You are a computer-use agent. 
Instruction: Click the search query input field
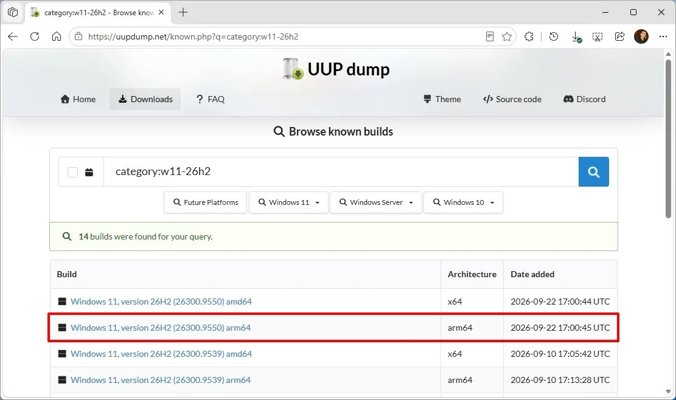(x=341, y=172)
